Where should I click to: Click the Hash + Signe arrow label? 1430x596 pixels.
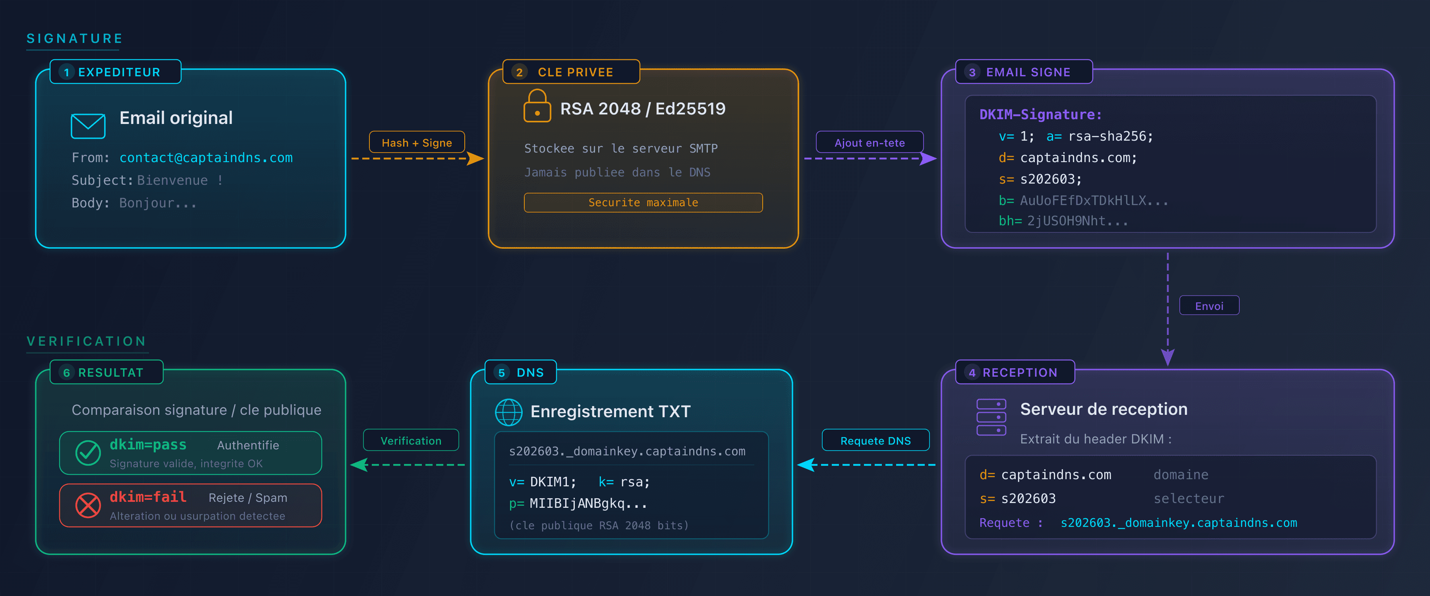[x=416, y=142]
